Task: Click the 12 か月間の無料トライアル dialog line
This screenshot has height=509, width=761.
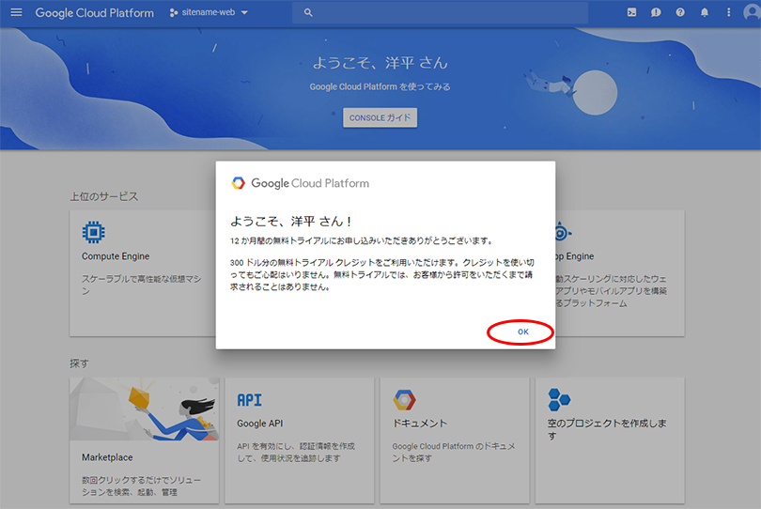Action: 362,240
